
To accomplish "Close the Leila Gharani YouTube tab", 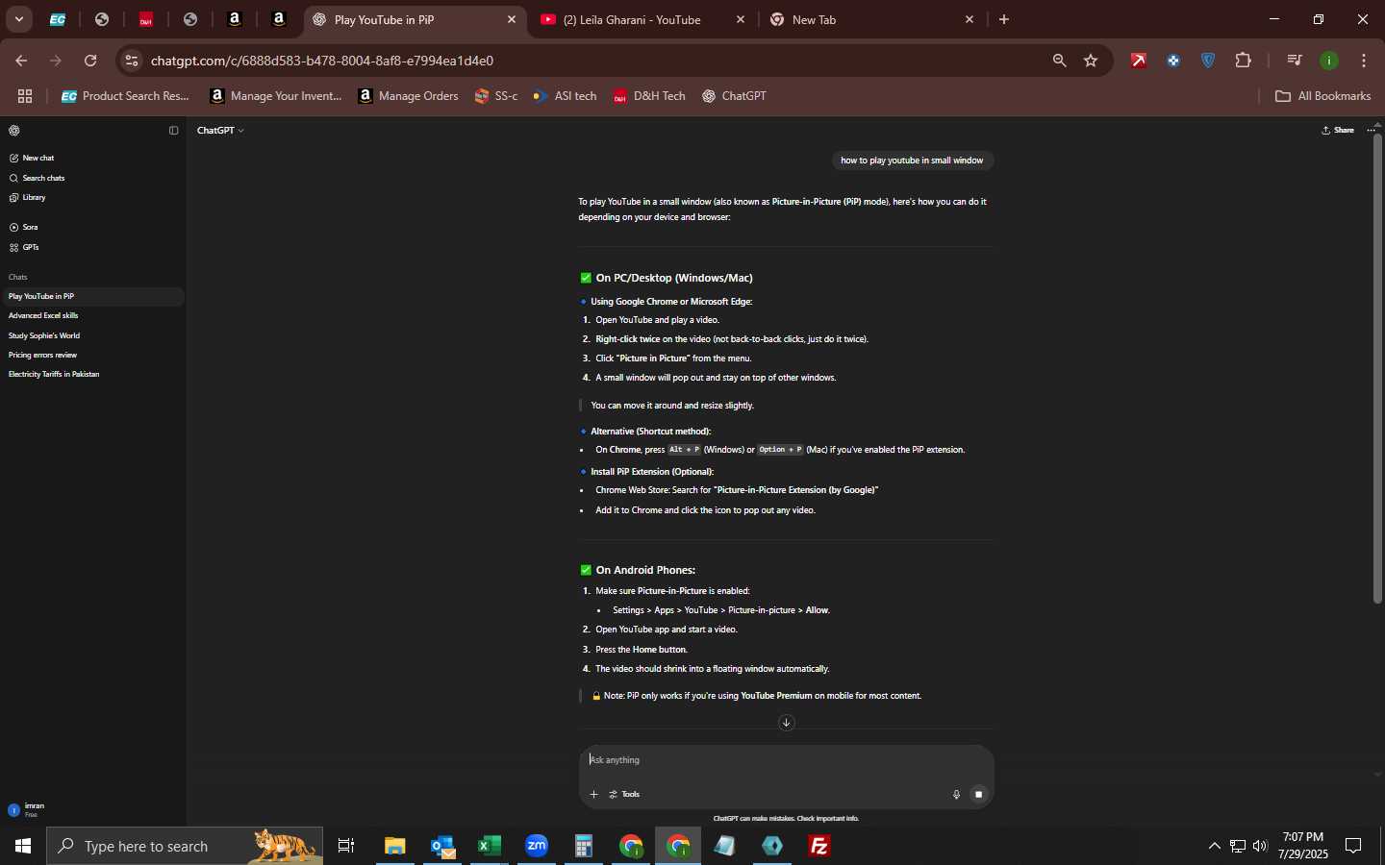I will pyautogui.click(x=741, y=19).
